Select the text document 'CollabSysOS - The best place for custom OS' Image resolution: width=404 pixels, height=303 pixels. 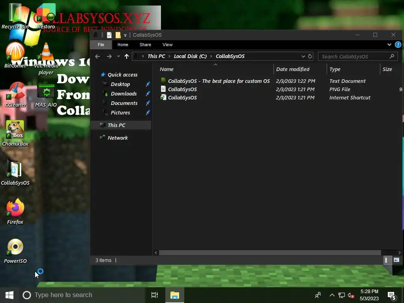[219, 81]
